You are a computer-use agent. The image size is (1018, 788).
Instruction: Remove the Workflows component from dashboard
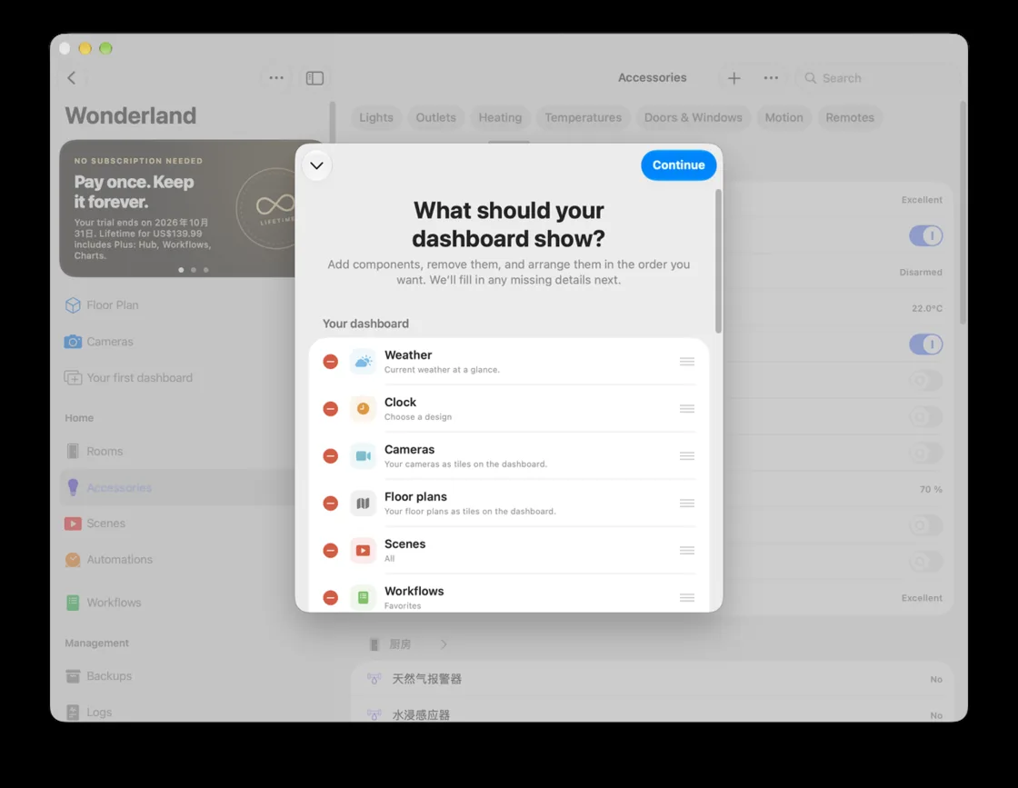331,597
